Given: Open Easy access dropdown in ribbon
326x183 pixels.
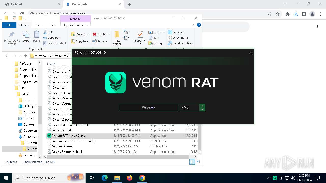Looking at the screenshot, I should (x=126, y=38).
